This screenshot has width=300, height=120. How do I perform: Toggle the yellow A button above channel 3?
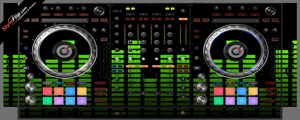pos(128,9)
